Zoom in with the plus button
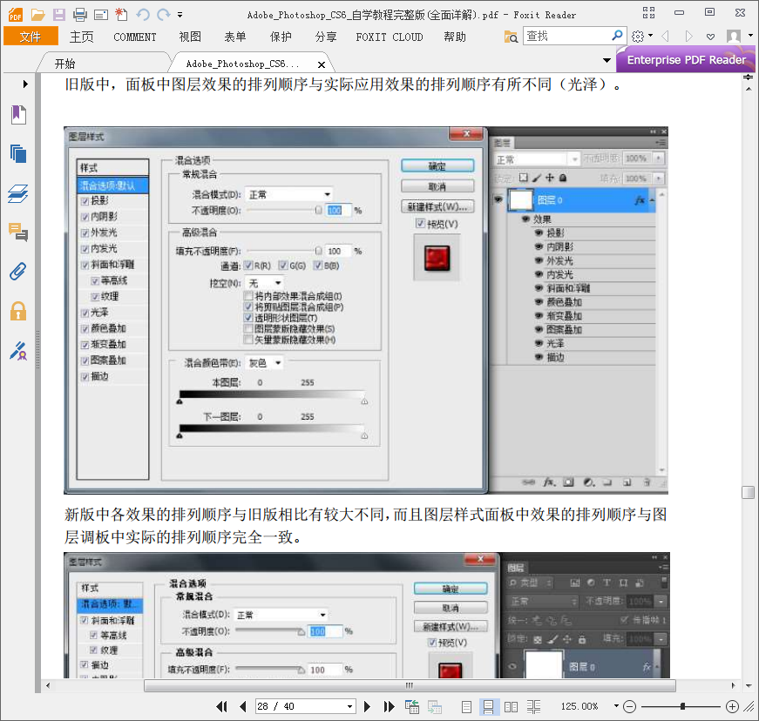 pos(732,707)
